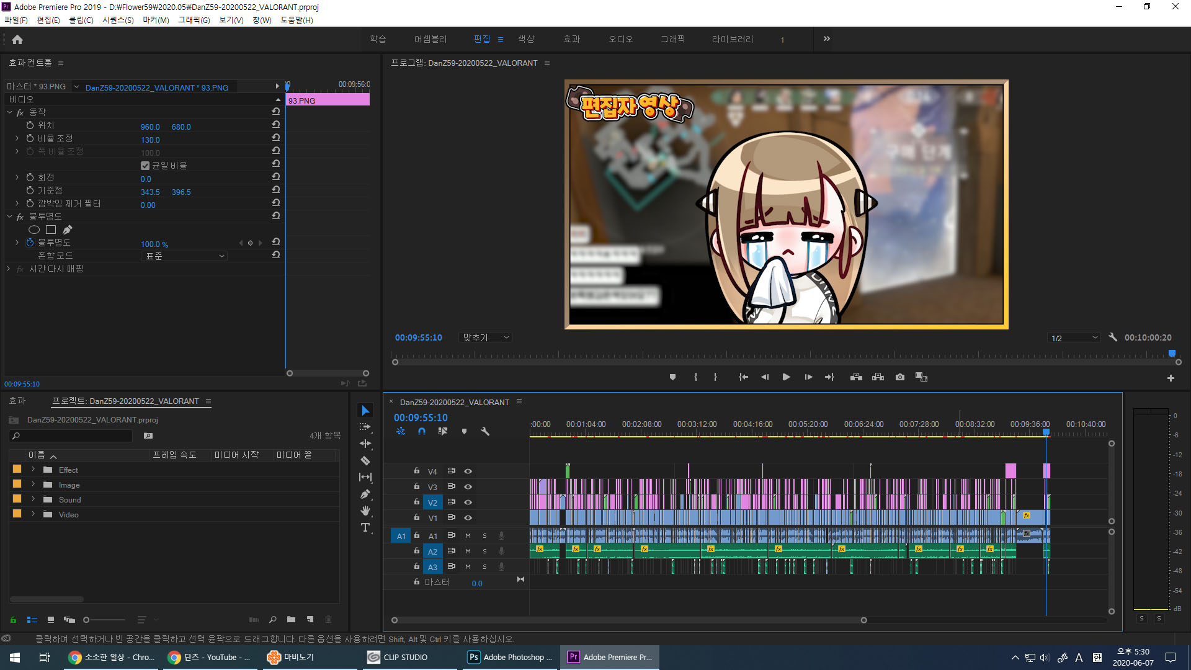The height and width of the screenshot is (670, 1191).
Task: Click Mark Out button
Action: 715,377
